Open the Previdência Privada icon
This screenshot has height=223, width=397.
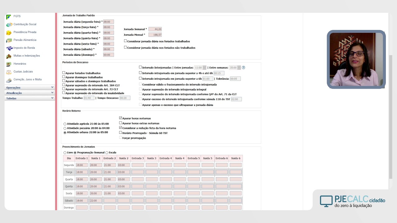click(9, 33)
